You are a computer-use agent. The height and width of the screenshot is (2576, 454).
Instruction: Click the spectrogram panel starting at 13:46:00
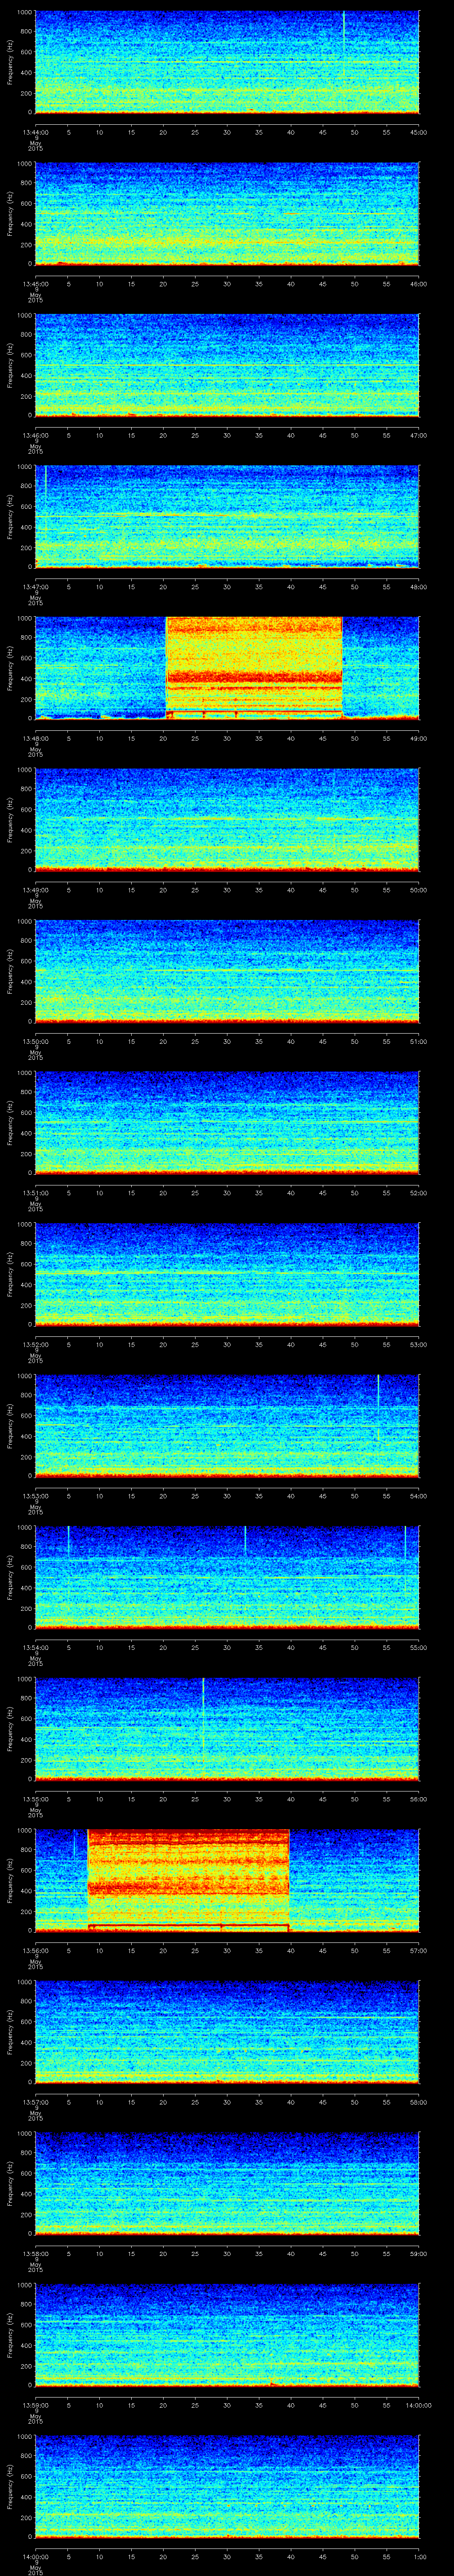tap(227, 365)
